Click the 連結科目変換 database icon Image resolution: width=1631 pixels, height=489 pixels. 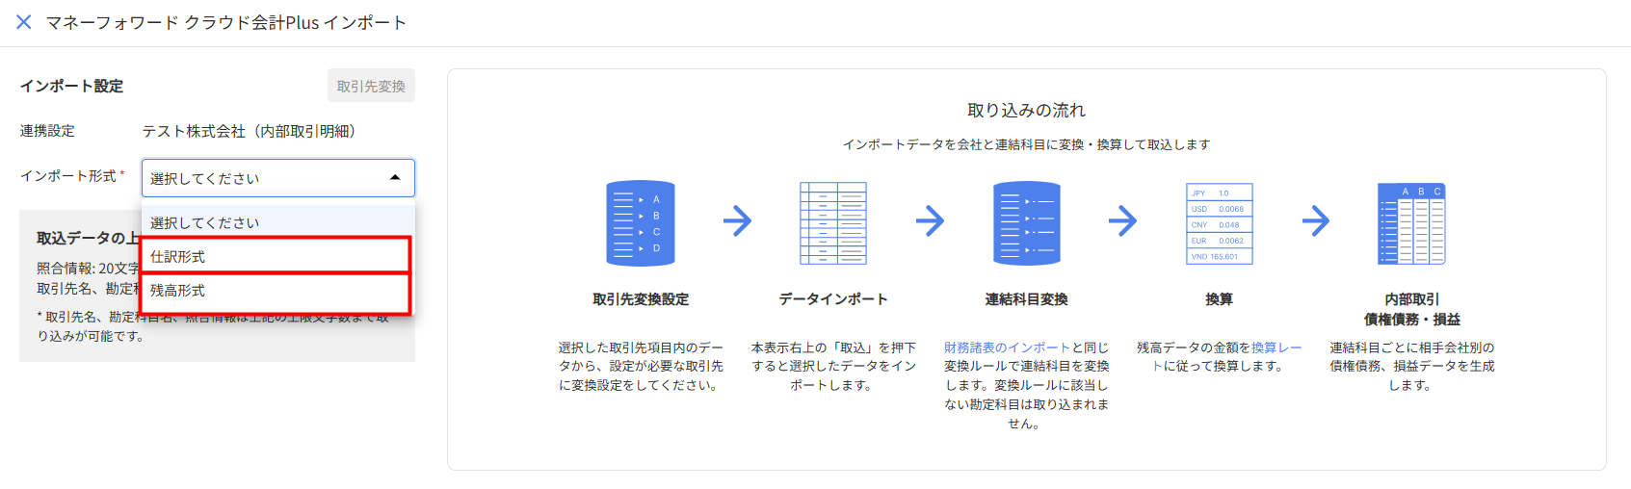[1026, 223]
